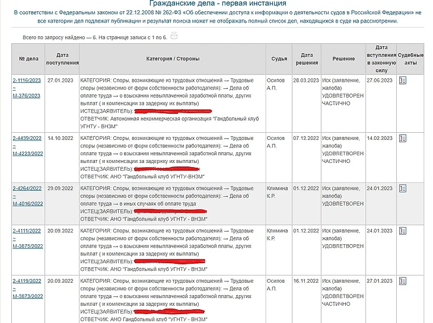Select receipt date 27.01.2023

[60, 81]
